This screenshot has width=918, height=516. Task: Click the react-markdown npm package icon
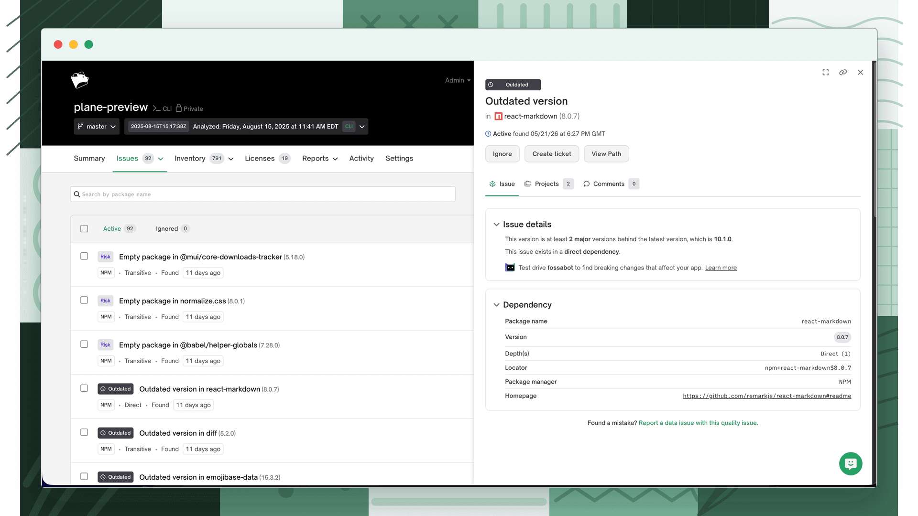pyautogui.click(x=498, y=116)
